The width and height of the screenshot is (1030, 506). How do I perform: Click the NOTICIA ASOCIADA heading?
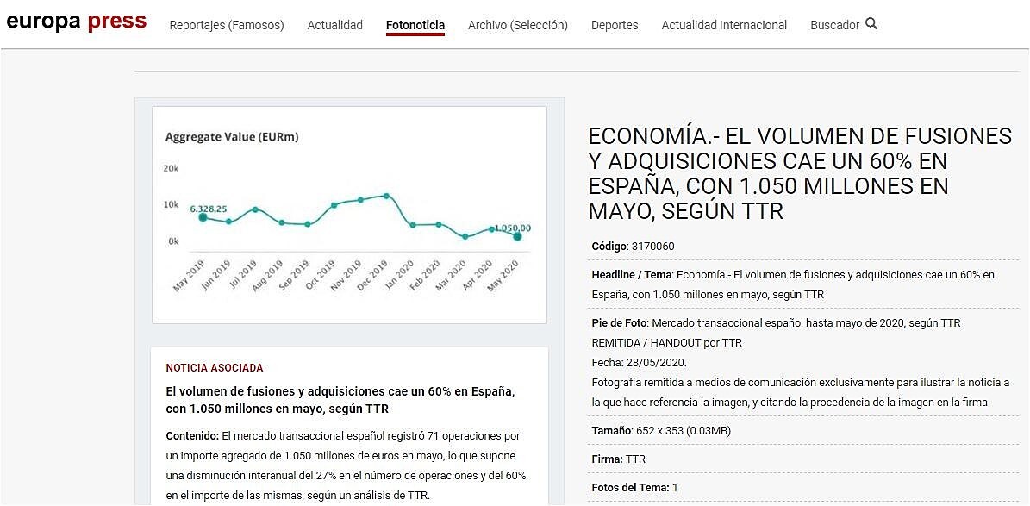pyautogui.click(x=215, y=368)
